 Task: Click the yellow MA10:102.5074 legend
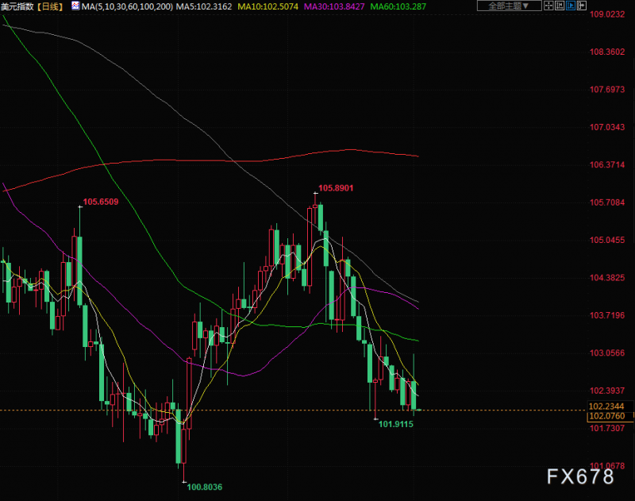[267, 6]
